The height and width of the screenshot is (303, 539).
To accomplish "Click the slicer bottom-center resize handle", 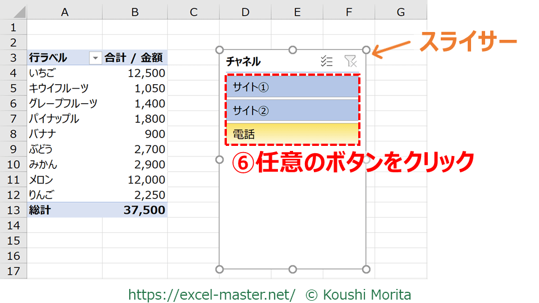I will coord(293,269).
